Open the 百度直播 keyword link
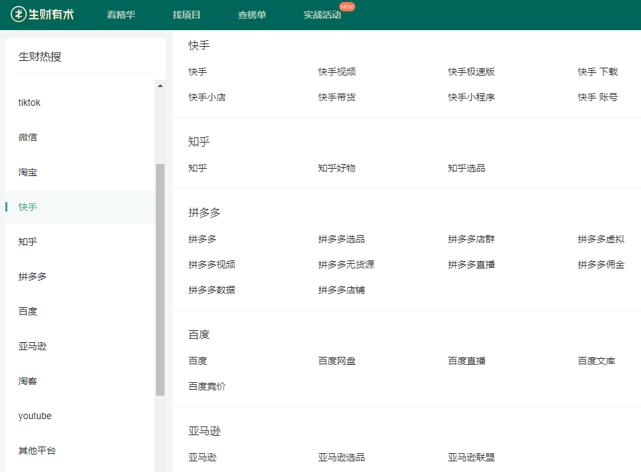Screen dimensions: 641x472 [466, 361]
